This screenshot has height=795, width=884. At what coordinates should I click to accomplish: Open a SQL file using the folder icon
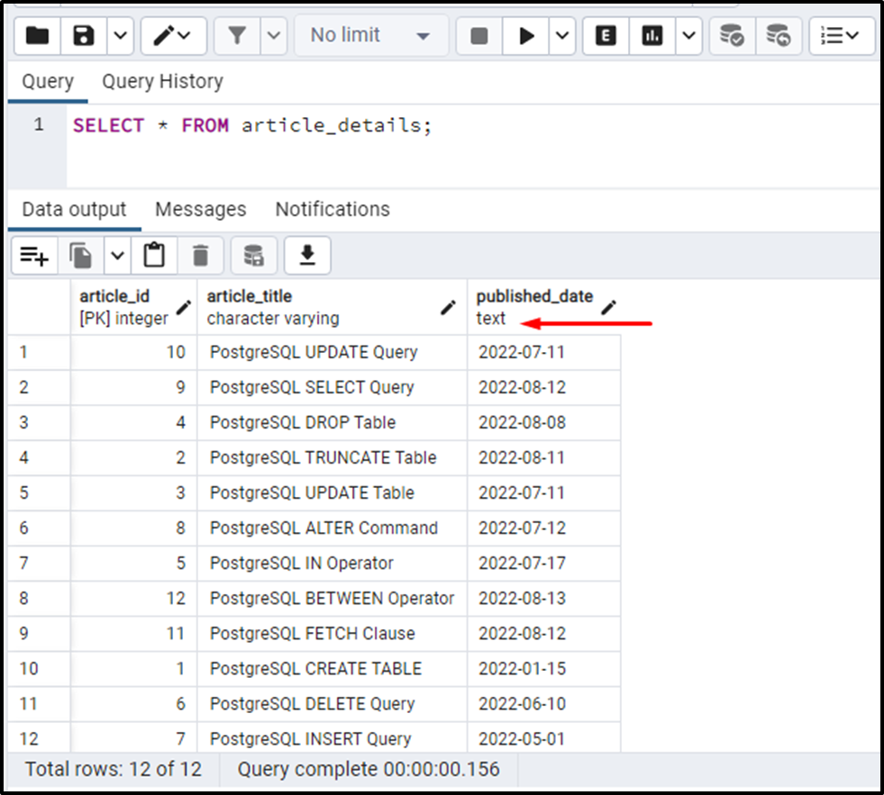click(x=36, y=36)
